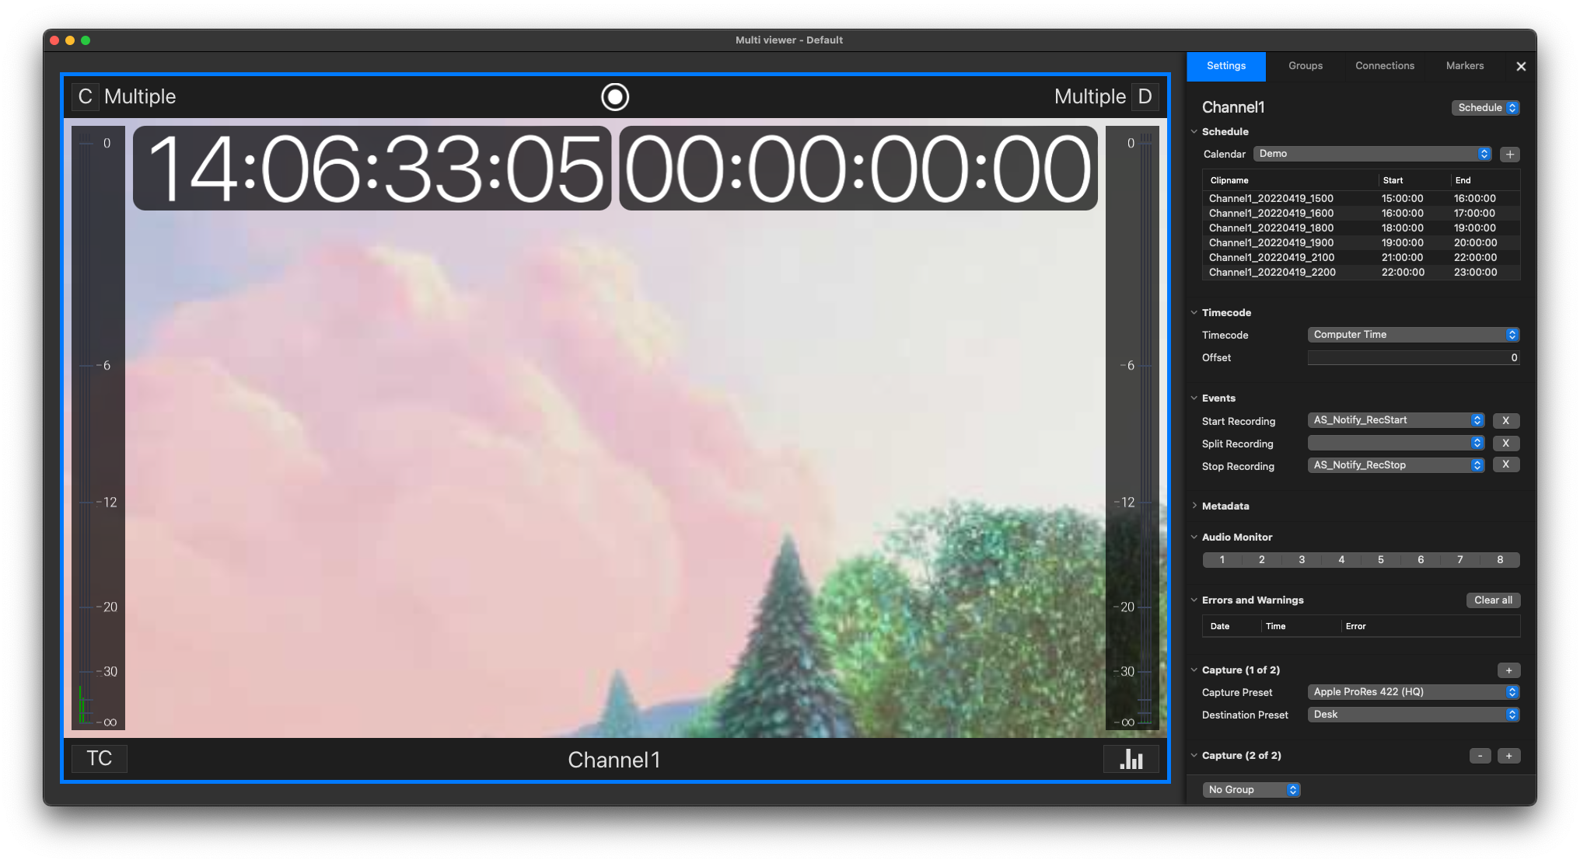Clear the Stop Recording event
Viewport: 1580px width, 863px height.
[x=1506, y=465]
